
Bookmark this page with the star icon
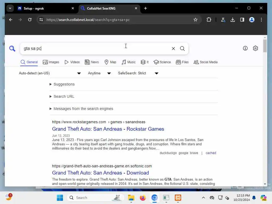pos(195,20)
